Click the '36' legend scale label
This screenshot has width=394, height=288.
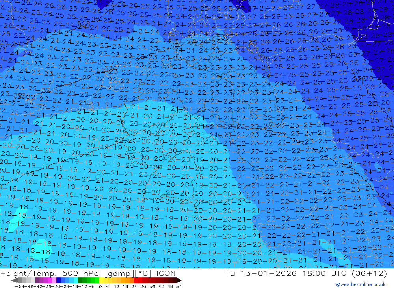pyautogui.click(x=152, y=286)
